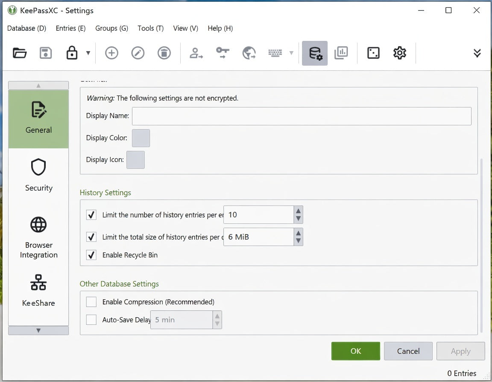The image size is (492, 382).
Task: Click the Other Database Settings heading
Action: [x=119, y=284]
